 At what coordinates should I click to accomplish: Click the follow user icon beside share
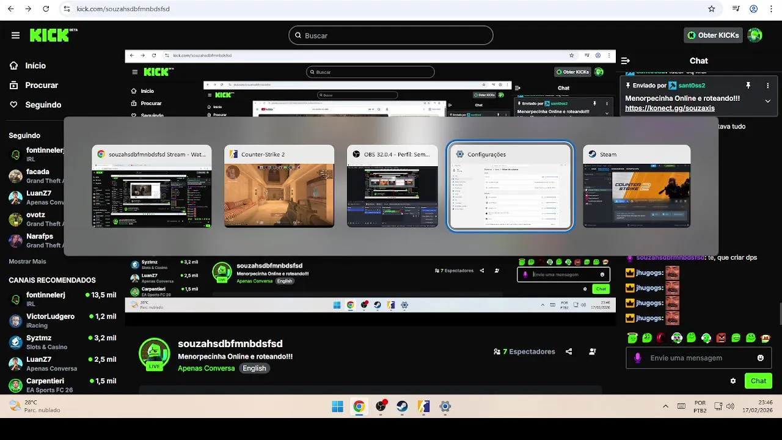point(593,352)
